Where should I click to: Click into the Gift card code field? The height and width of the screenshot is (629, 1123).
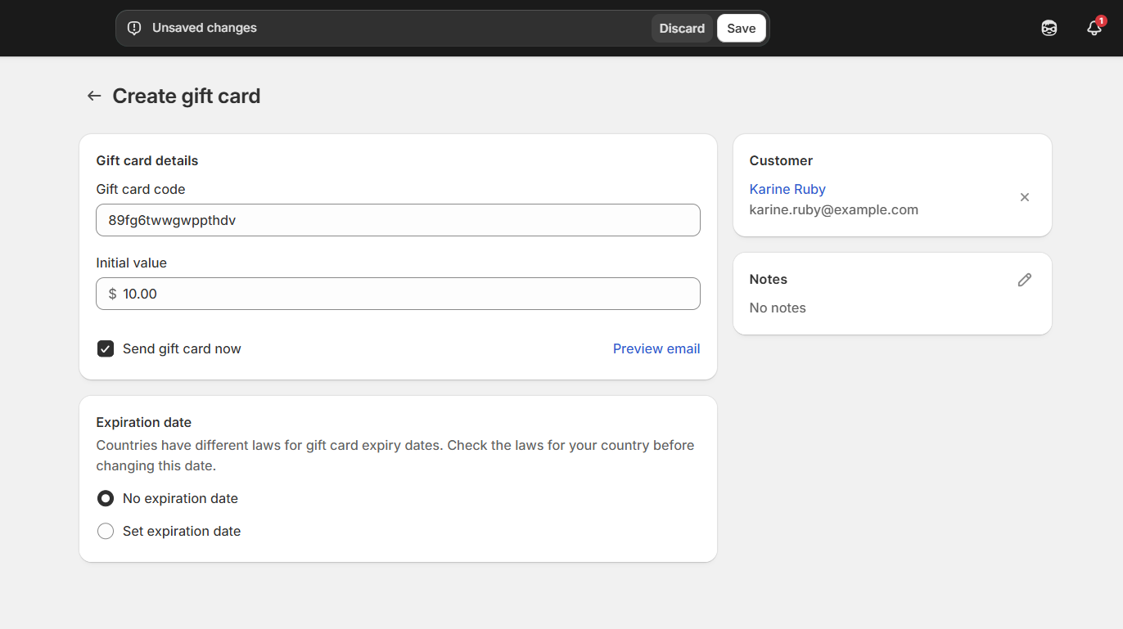(x=398, y=220)
